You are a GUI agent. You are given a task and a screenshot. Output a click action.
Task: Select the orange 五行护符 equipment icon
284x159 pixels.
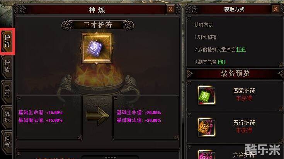coord(206,127)
